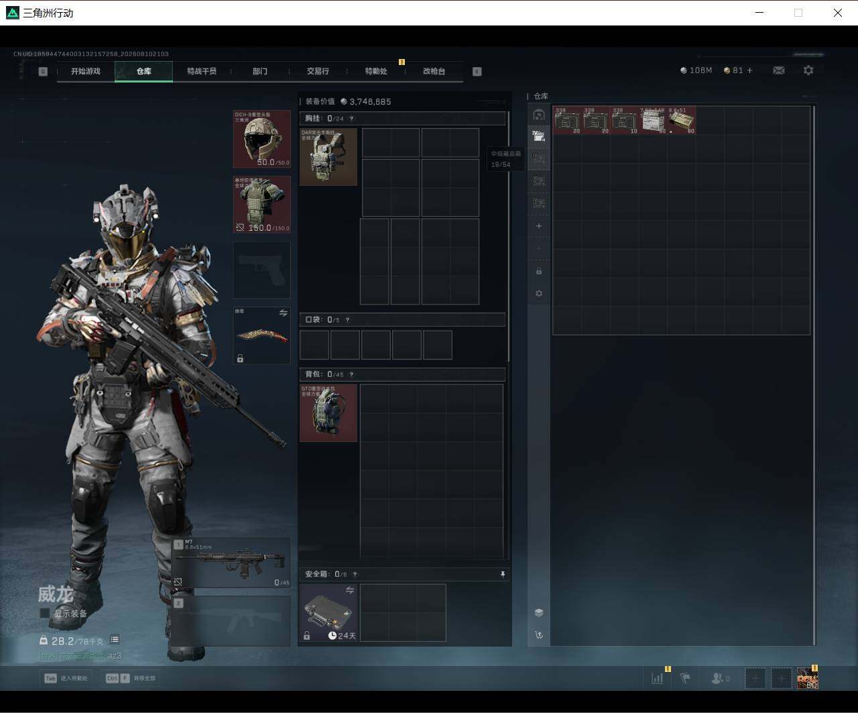Viewport: 858px width, 713px height.
Task: Open the player avatar in the bottom right
Action: point(807,678)
